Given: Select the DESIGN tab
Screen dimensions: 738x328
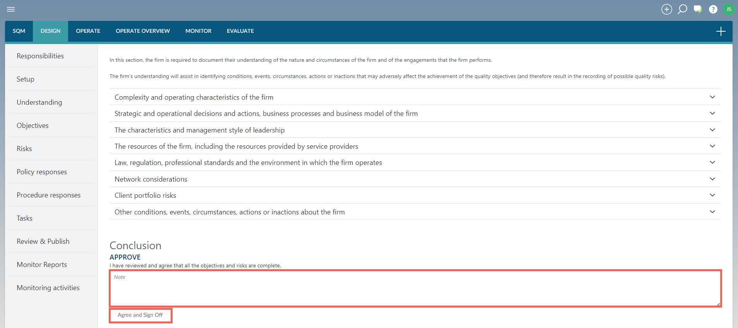Looking at the screenshot, I should coord(51,31).
